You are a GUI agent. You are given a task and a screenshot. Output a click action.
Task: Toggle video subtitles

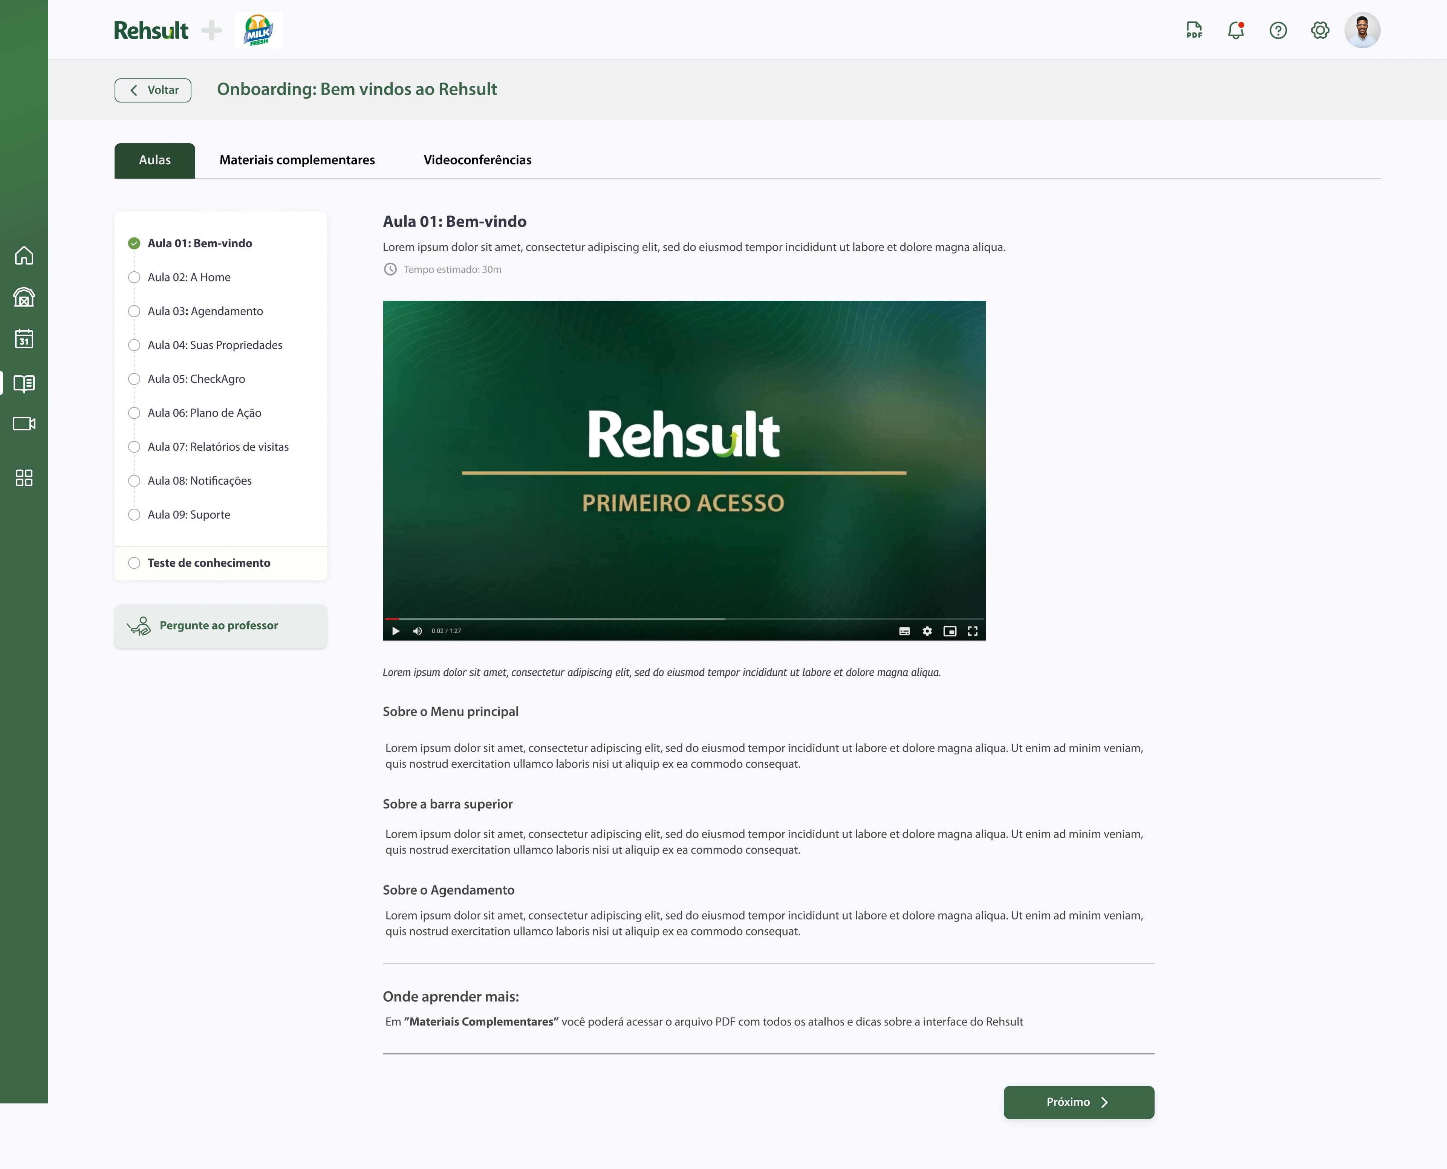click(x=904, y=631)
